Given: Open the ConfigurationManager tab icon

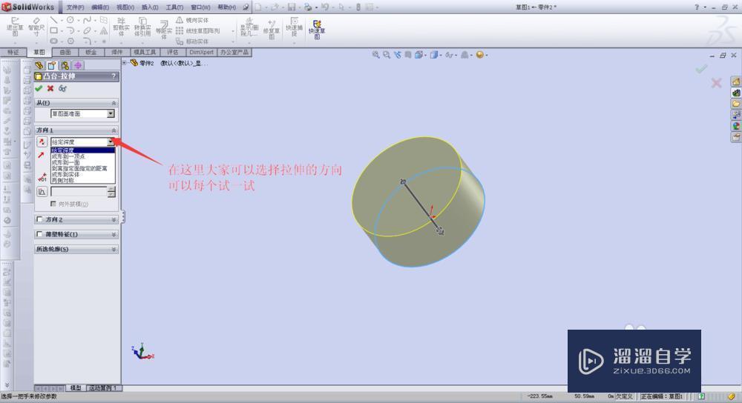Looking at the screenshot, I should click(x=65, y=65).
